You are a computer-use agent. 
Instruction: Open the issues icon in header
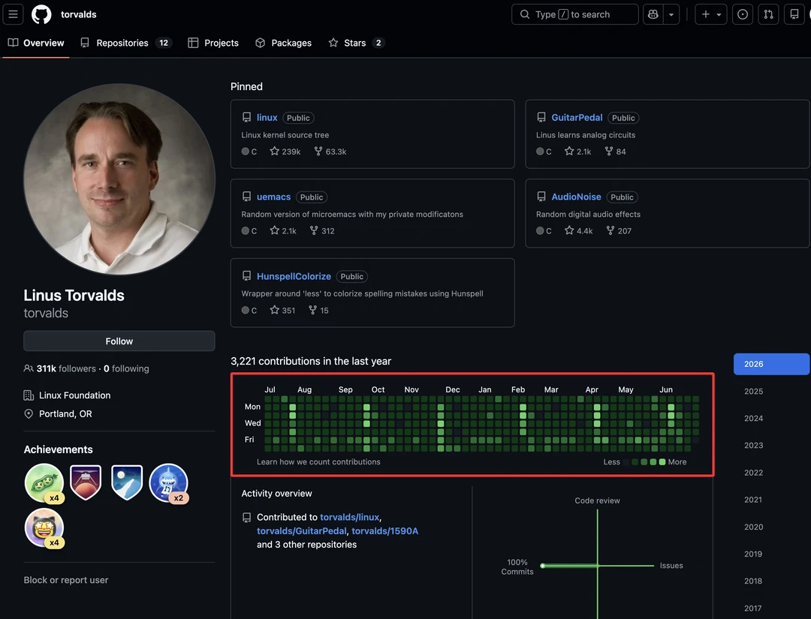point(742,14)
